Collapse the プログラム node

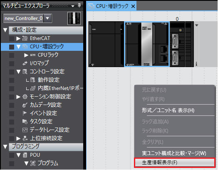pos(26,163)
